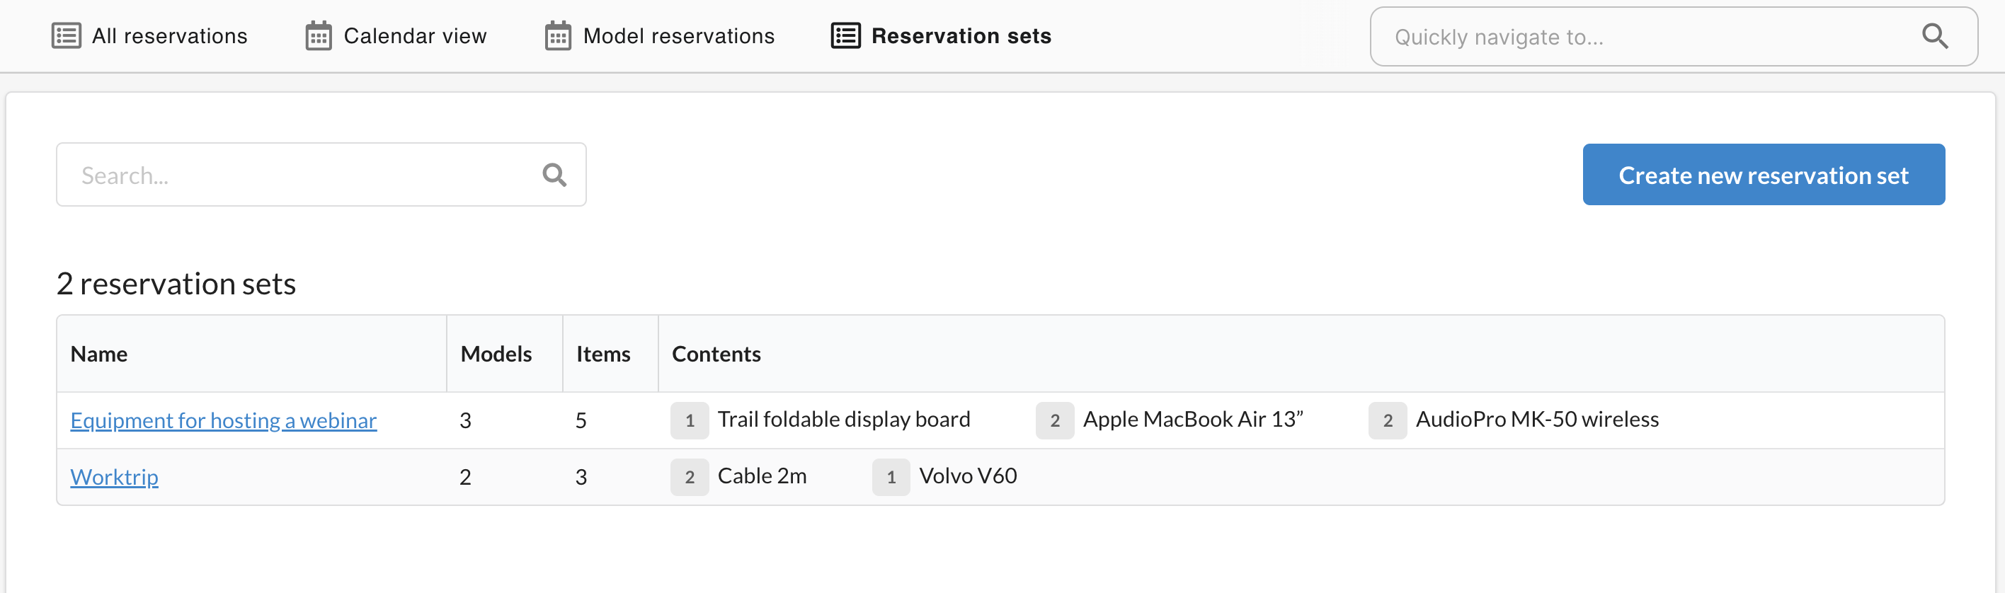Click quantity badge beside Cable 2m
This screenshot has width=2005, height=593.
coord(690,477)
